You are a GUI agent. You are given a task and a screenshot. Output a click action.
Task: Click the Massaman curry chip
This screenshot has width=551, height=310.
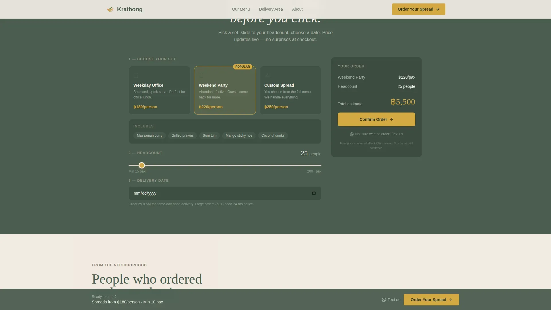(150, 135)
